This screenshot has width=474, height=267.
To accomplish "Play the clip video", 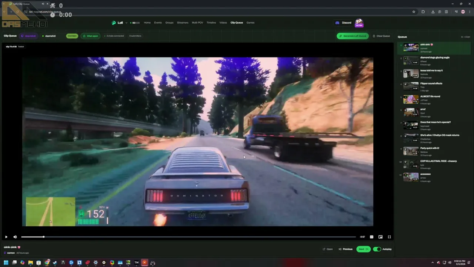I will click(x=6, y=237).
